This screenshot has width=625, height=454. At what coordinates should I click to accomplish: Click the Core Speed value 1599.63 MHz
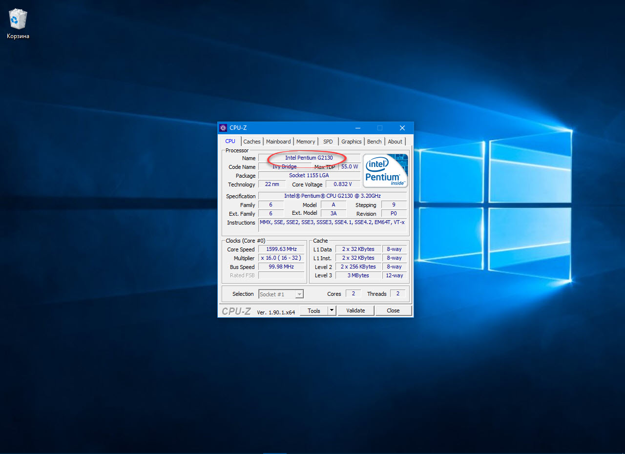click(x=281, y=249)
